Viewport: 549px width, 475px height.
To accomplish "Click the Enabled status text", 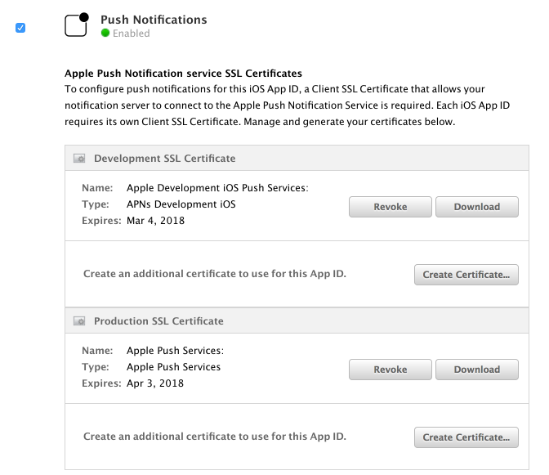I will [132, 34].
